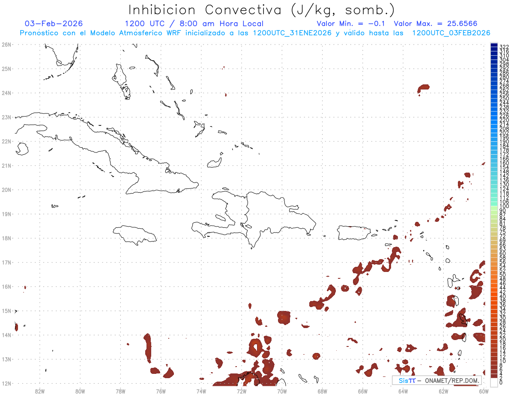Click the "76W" longitude label
Screen dimensions: 514x397
(161, 391)
